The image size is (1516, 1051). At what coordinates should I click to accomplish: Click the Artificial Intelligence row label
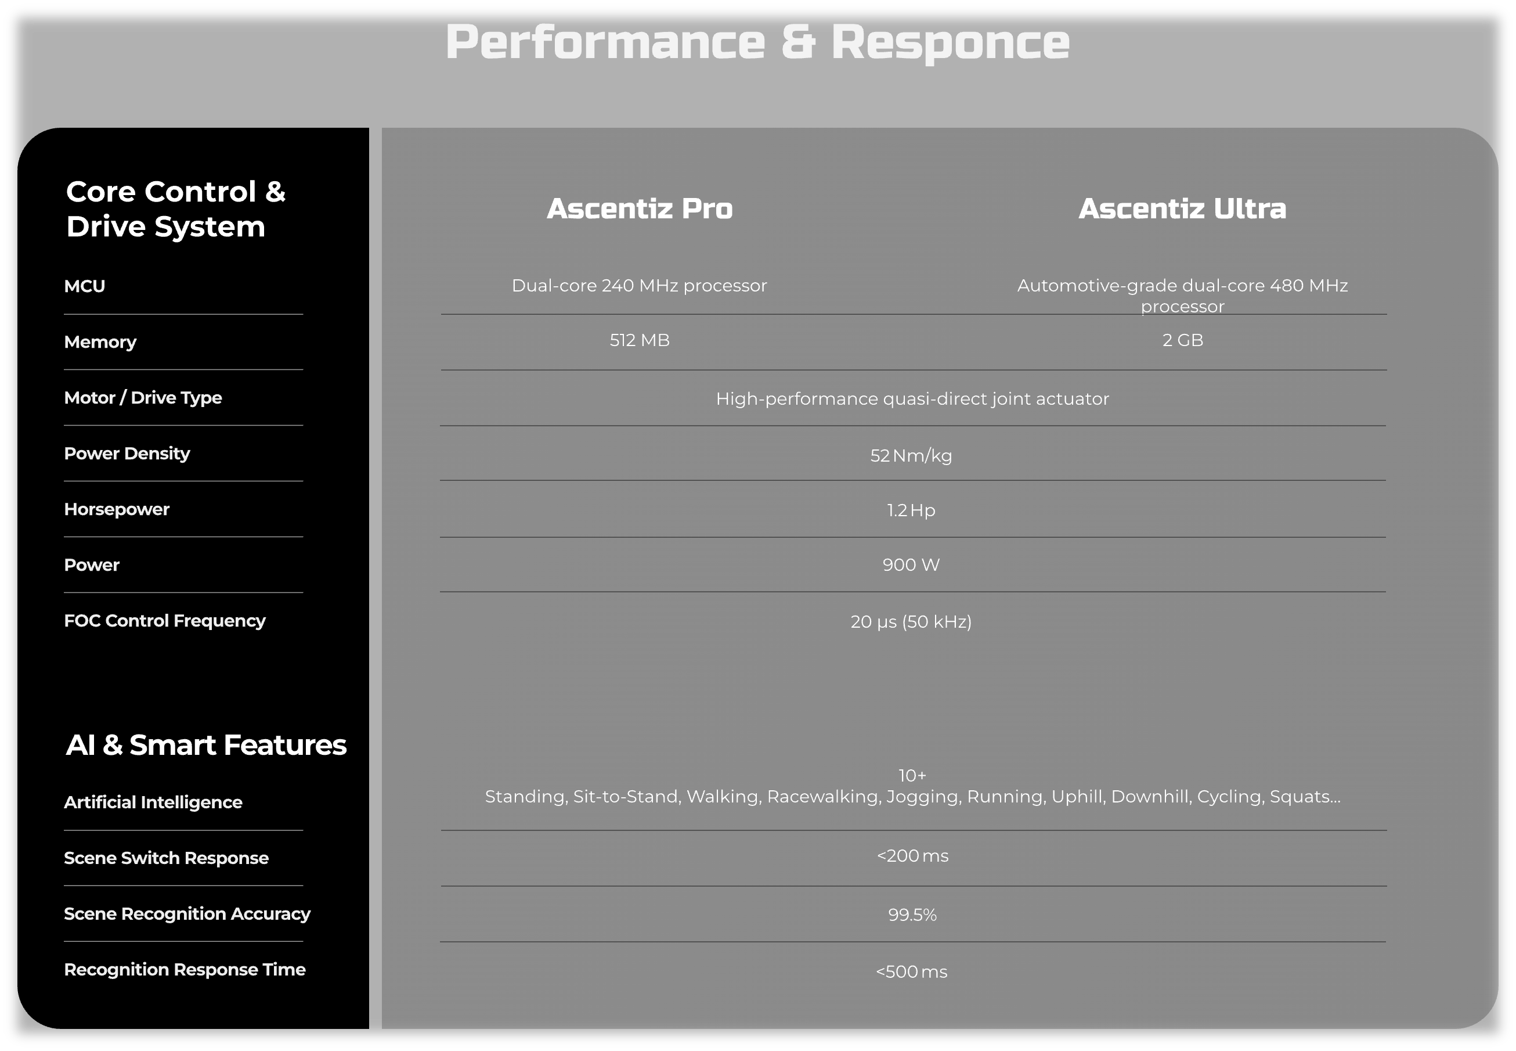pos(153,802)
